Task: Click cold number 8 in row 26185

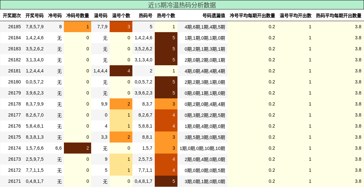Action: tap(60, 27)
